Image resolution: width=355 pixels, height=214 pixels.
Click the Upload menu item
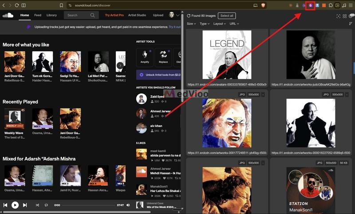(x=158, y=15)
